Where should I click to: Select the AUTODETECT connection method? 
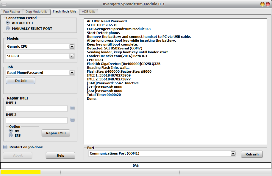(x=8, y=23)
